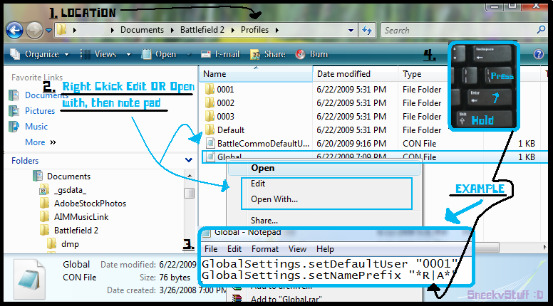Click the Open toolbar button

click(159, 54)
